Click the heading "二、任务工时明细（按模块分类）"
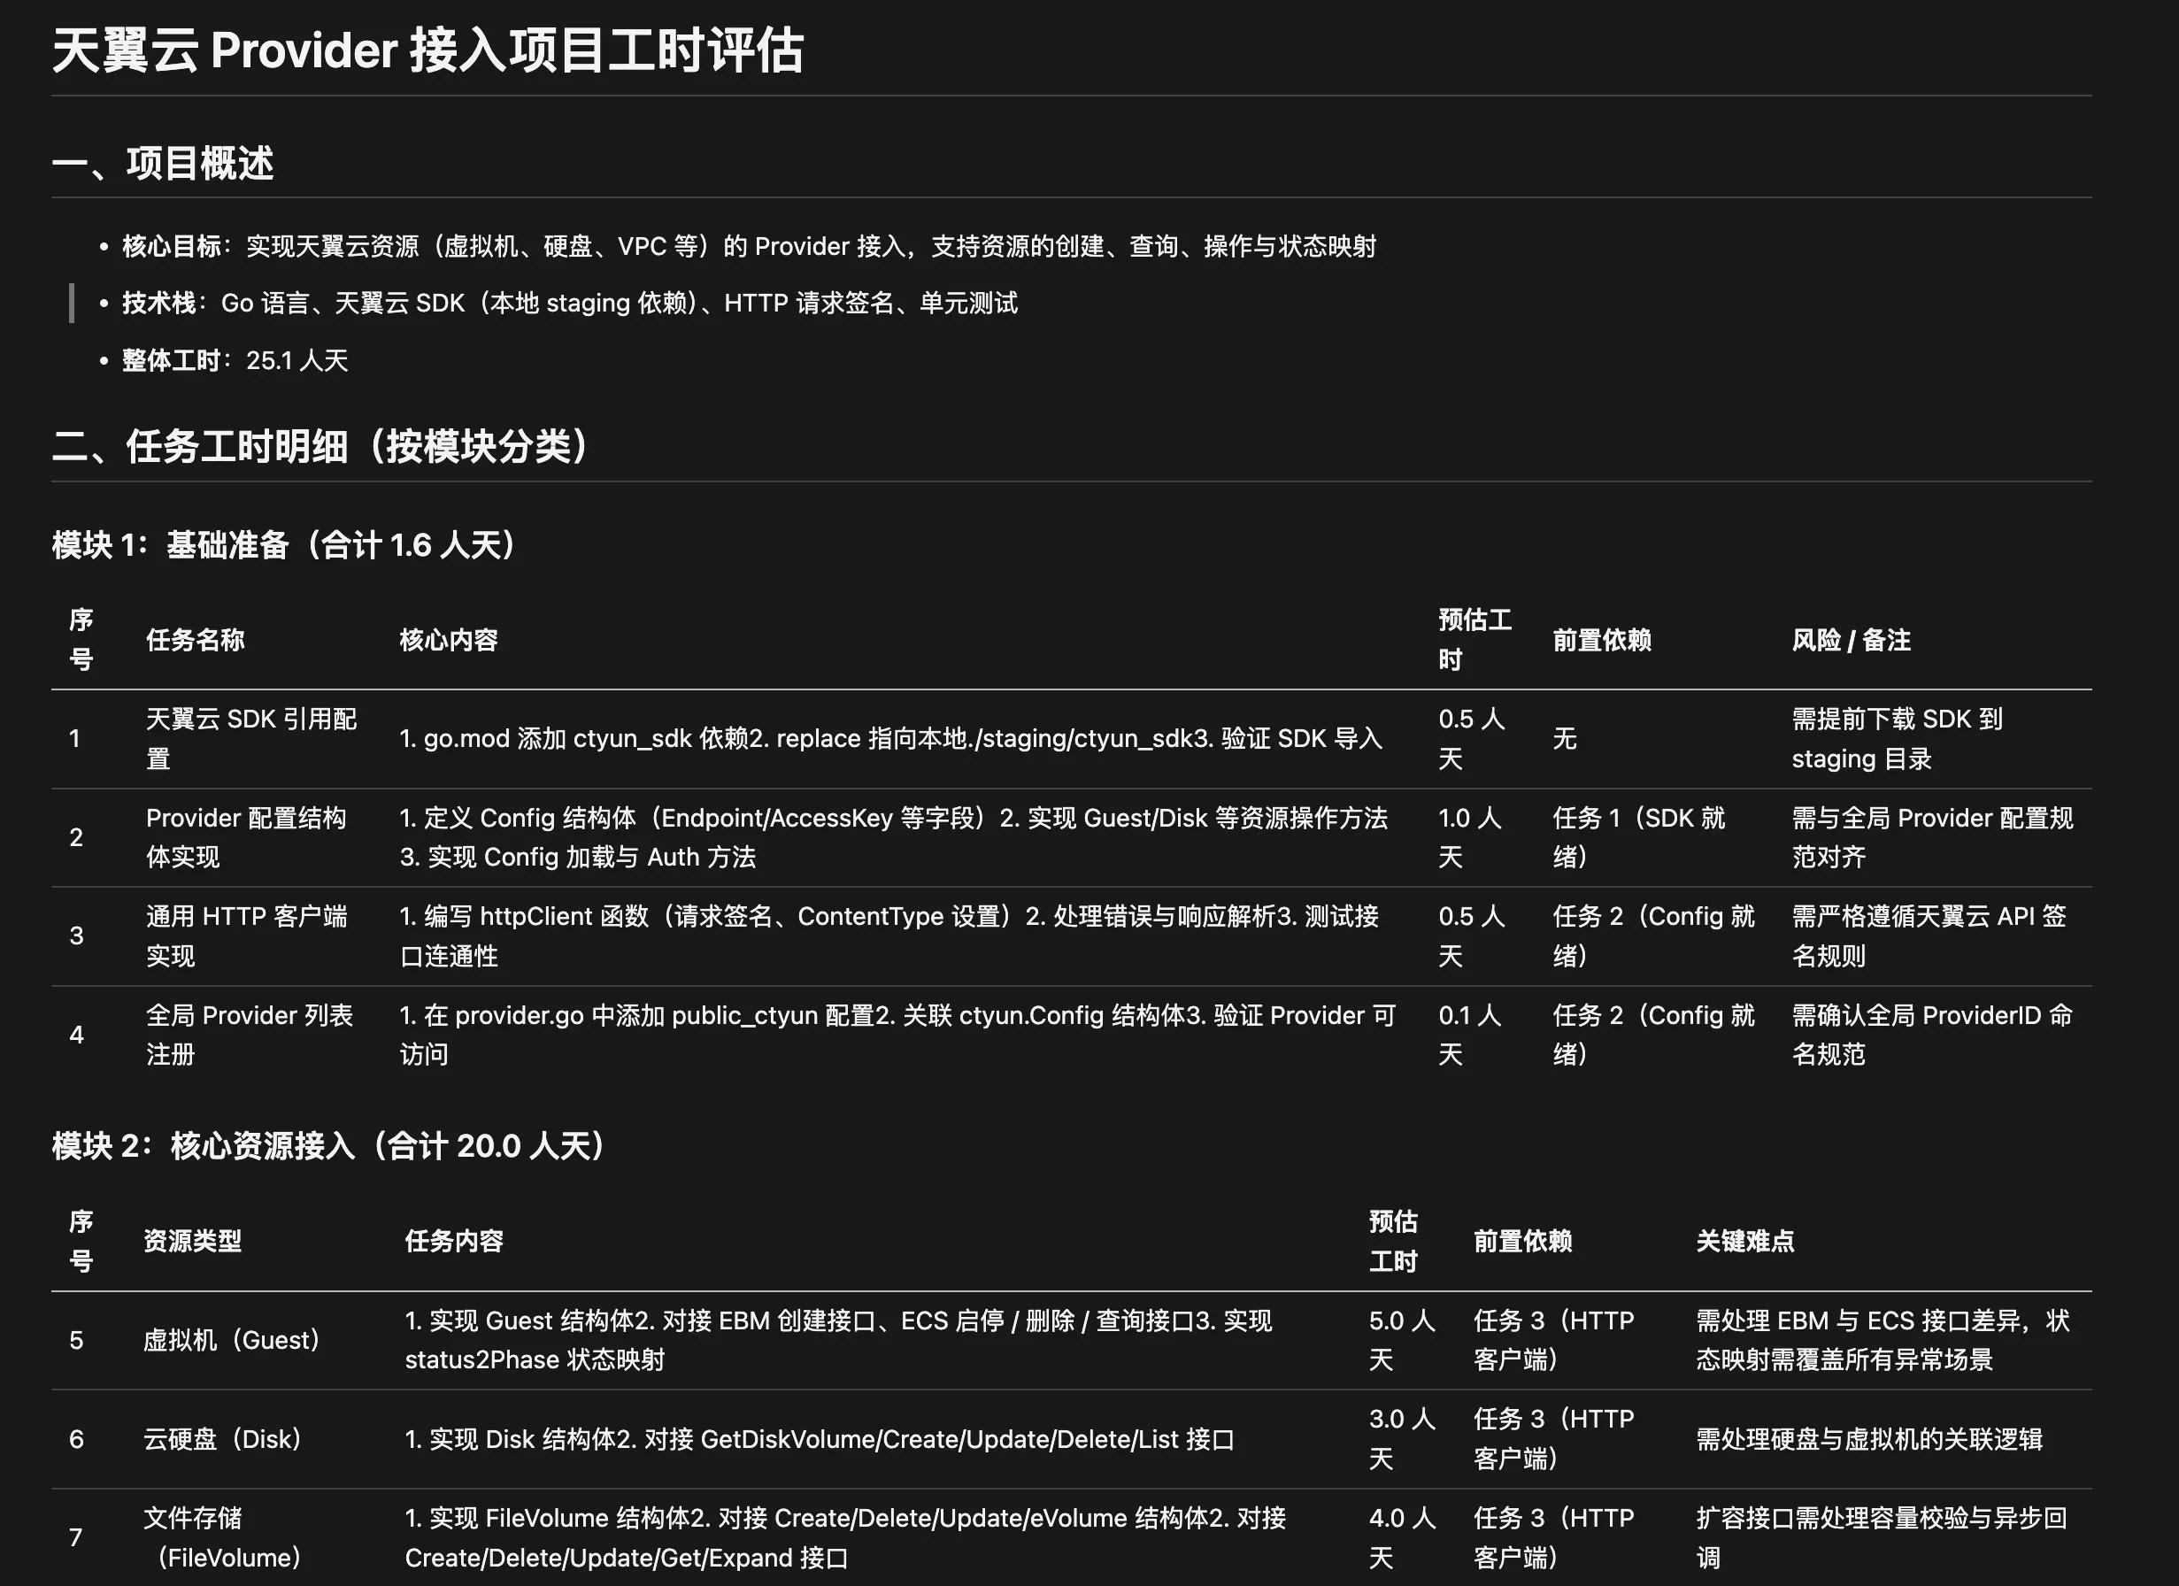The image size is (2179, 1586). pyautogui.click(x=320, y=447)
